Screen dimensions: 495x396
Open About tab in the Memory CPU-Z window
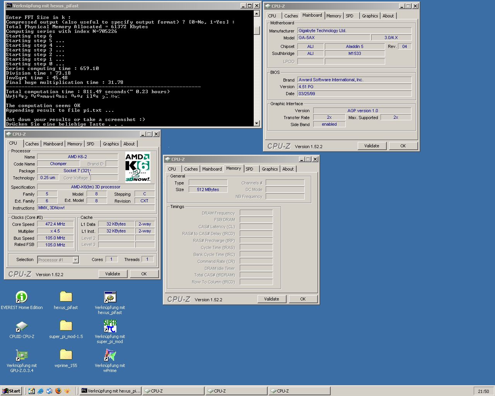(x=288, y=169)
